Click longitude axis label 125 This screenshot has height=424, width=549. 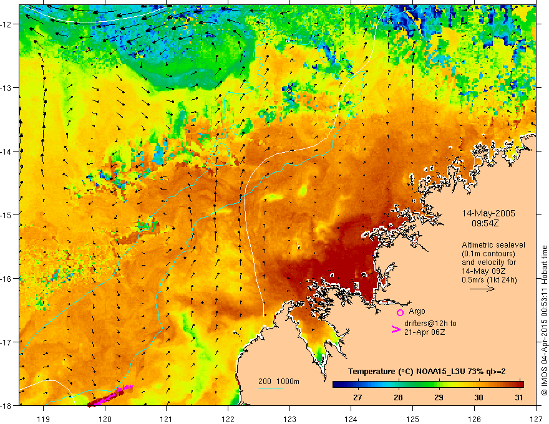pos(413,419)
